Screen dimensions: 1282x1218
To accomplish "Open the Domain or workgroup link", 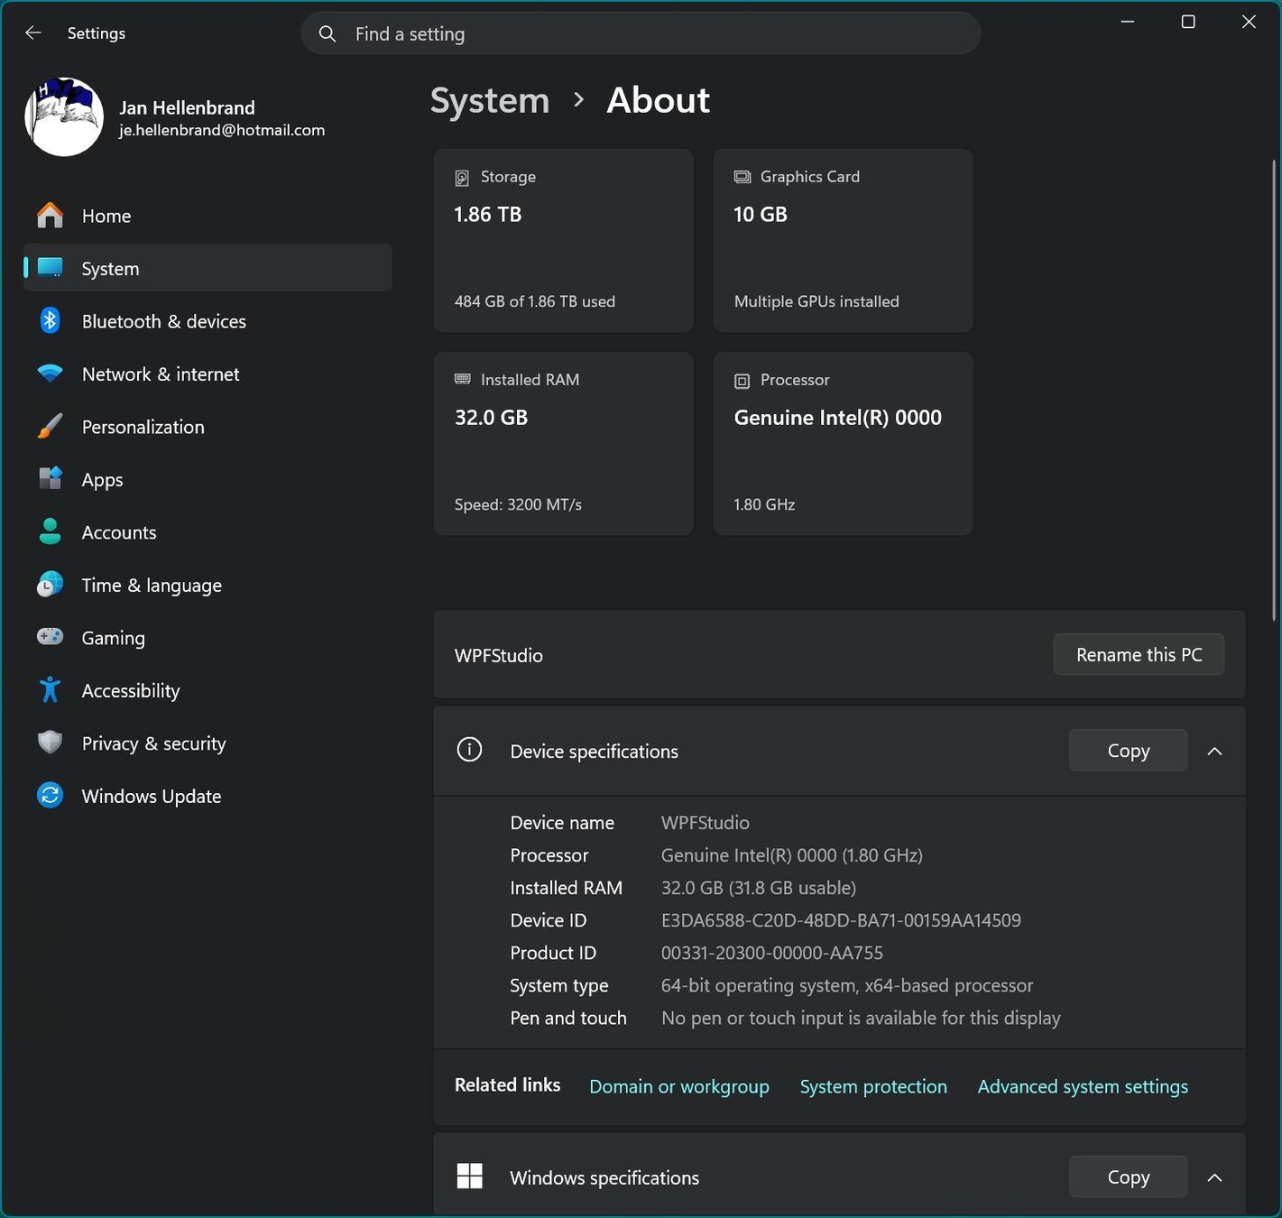I will (679, 1086).
